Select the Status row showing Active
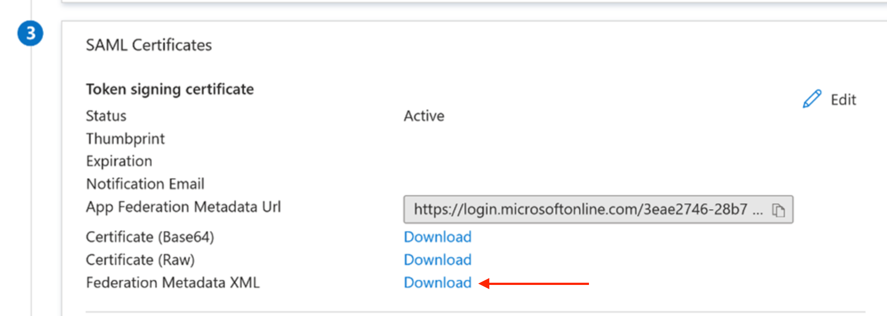This screenshot has width=887, height=316. (424, 116)
